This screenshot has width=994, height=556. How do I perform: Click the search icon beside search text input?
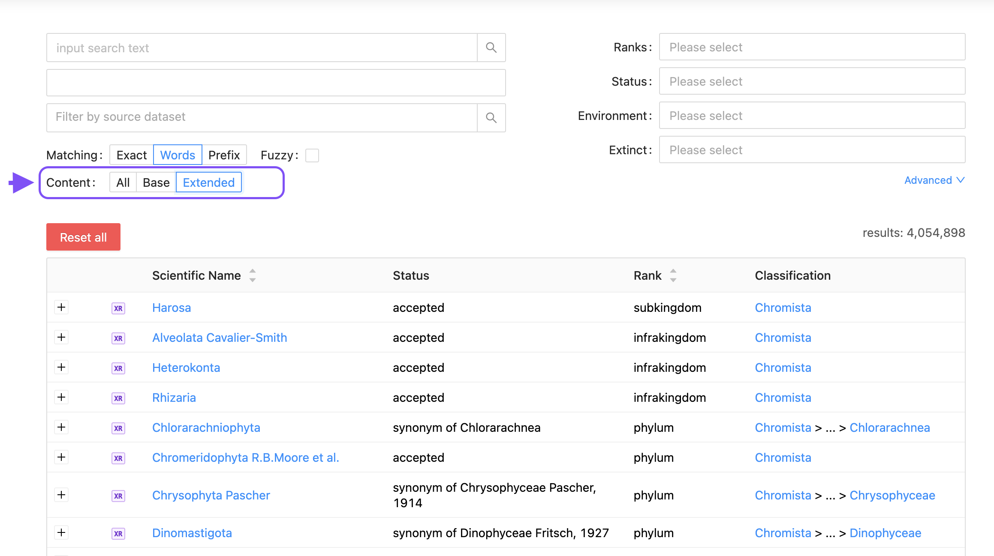click(x=491, y=48)
